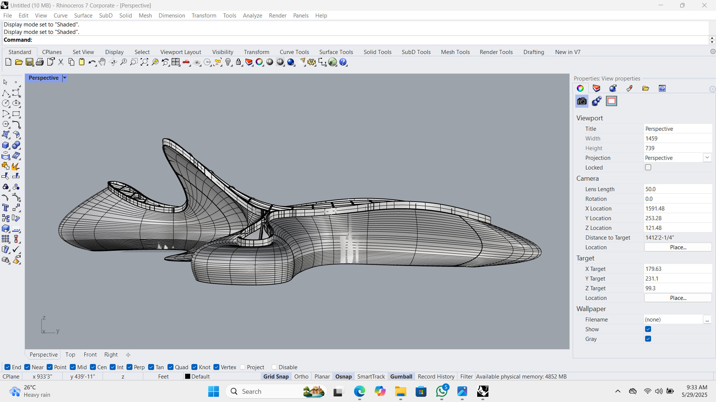The image size is (716, 402).
Task: Click the Rectangular Array grid icon
Action: click(6, 239)
